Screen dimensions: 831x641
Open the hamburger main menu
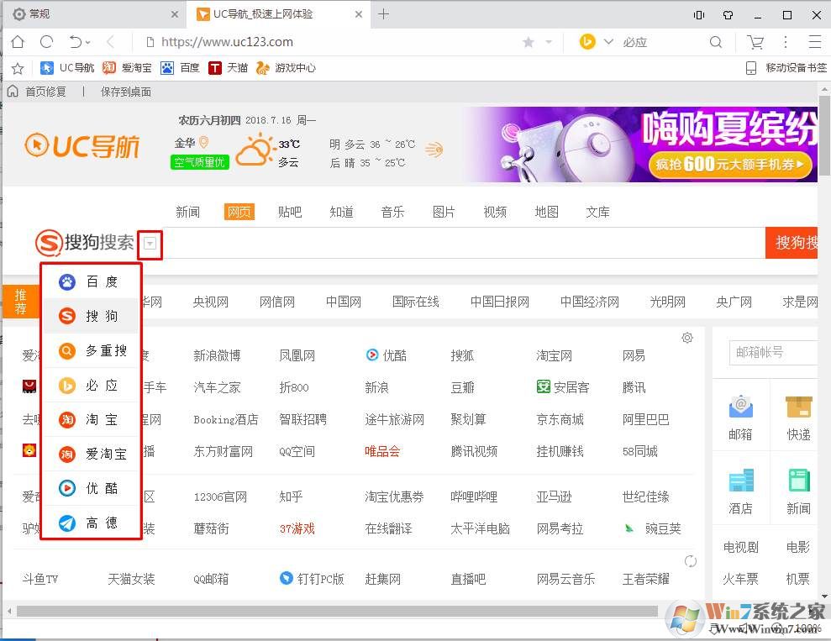pos(814,42)
